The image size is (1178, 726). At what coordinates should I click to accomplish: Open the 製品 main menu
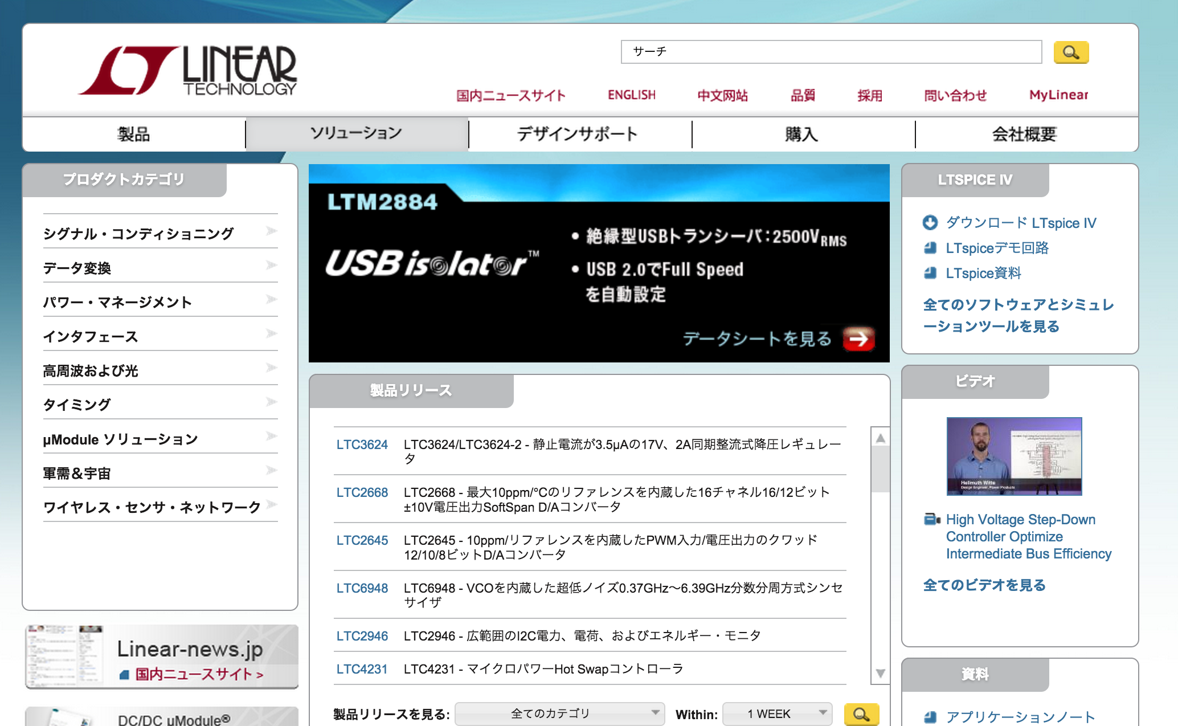(x=134, y=134)
